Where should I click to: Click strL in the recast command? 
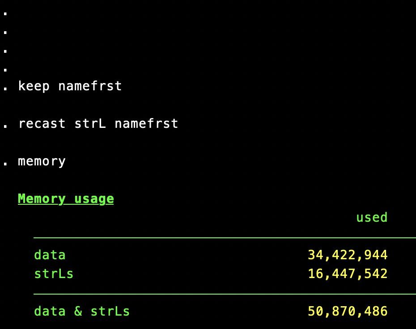coord(90,123)
